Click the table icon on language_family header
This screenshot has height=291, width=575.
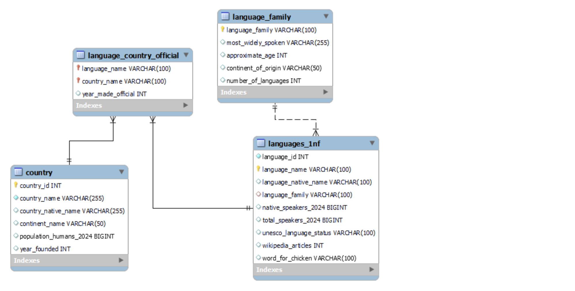[x=225, y=16]
